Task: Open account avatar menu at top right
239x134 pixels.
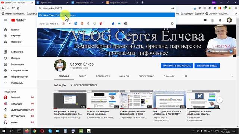Action: 229,20
